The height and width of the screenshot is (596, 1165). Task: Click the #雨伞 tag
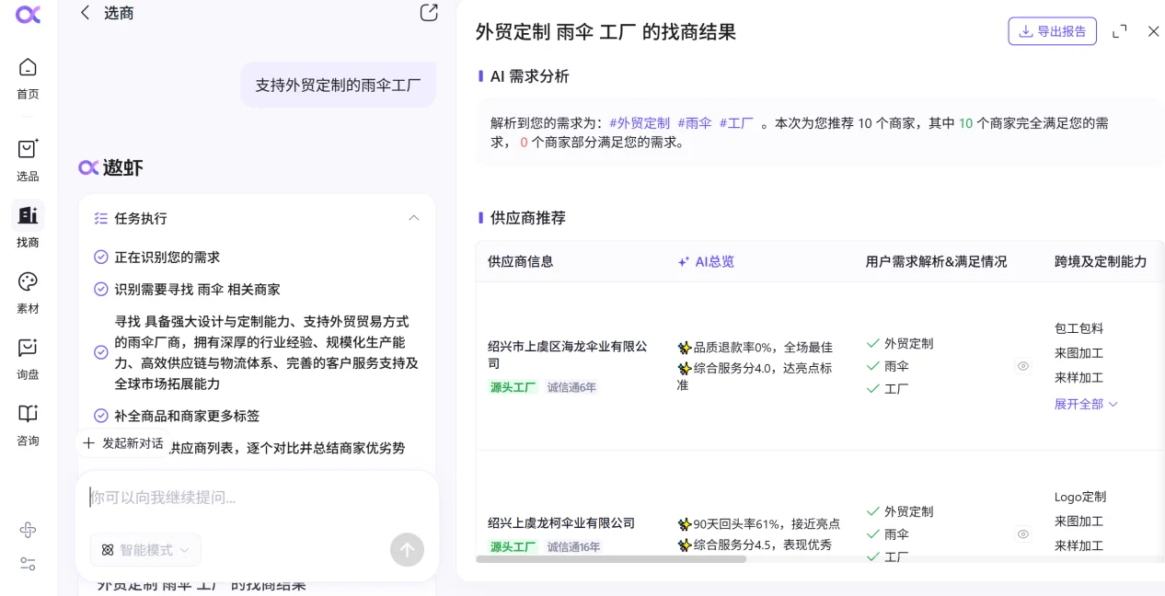(695, 122)
